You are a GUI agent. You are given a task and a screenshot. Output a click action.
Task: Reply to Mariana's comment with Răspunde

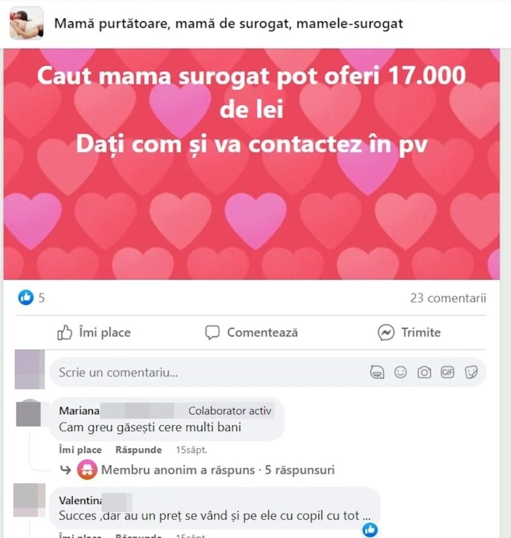tap(139, 450)
